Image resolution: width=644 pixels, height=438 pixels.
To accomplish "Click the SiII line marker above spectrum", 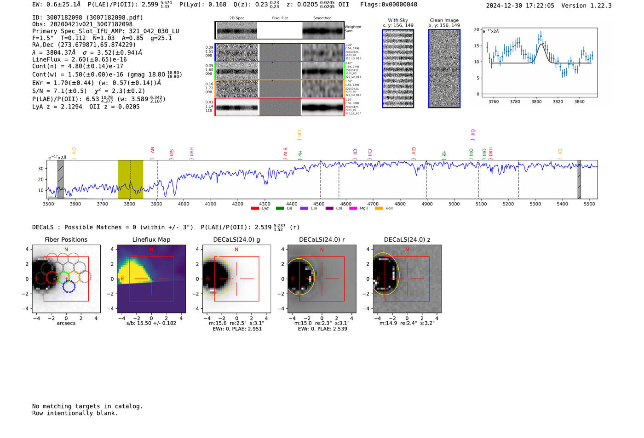I will click(172, 154).
